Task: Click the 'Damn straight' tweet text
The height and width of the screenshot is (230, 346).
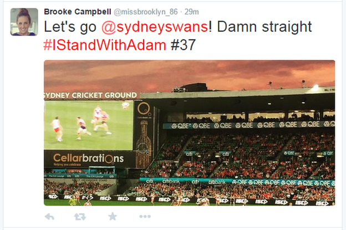Action: [x=264, y=27]
